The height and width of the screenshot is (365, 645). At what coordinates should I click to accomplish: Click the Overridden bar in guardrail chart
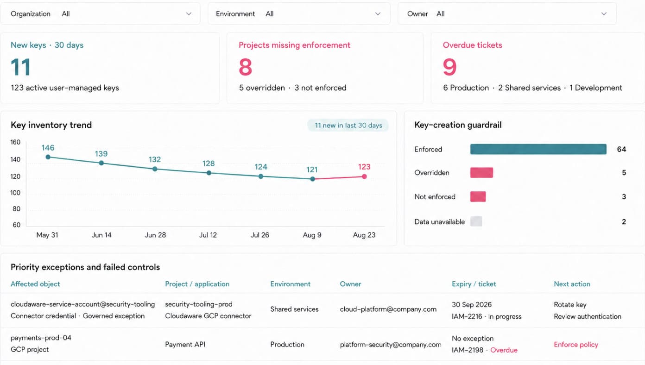(x=481, y=173)
